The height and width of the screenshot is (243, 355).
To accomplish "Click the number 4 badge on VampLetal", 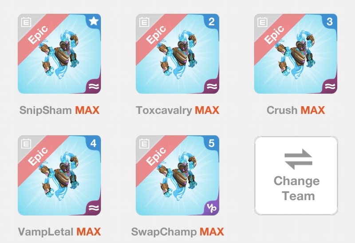I will click(x=93, y=143).
